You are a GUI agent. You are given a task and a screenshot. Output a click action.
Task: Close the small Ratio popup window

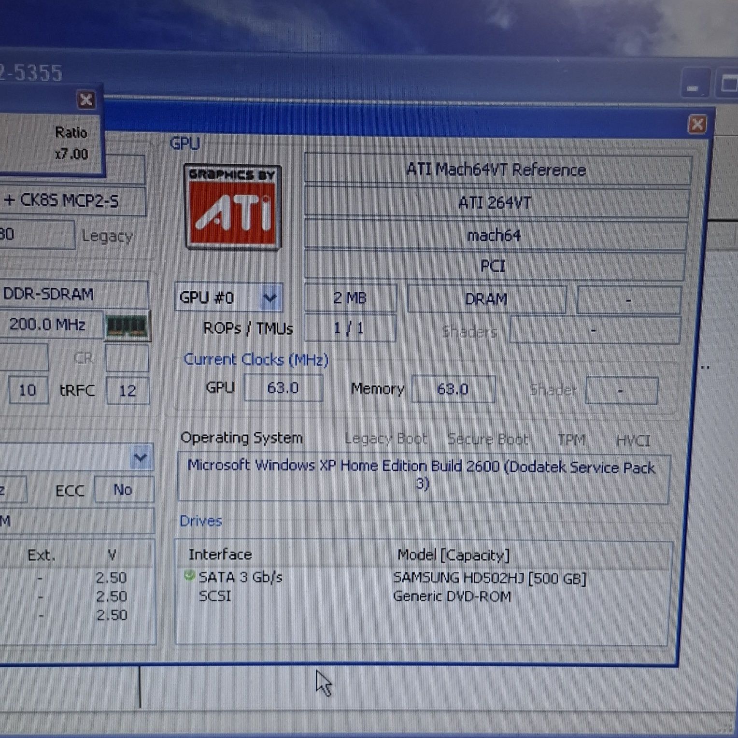(x=86, y=99)
